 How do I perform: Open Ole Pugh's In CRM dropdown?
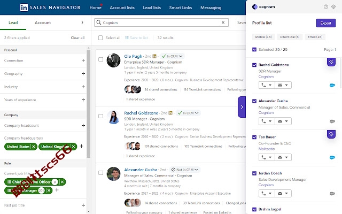[172, 56]
